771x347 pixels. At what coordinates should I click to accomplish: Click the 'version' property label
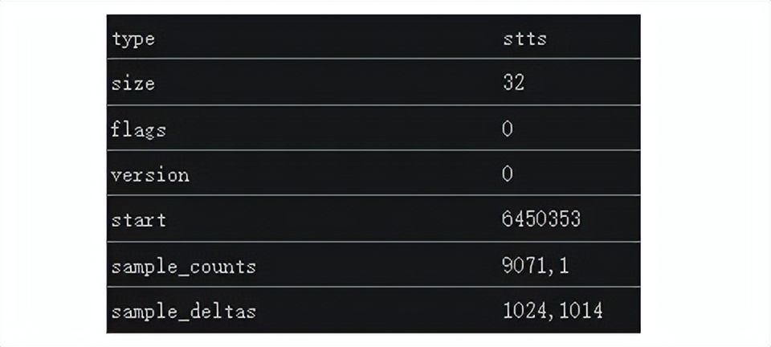tap(150, 174)
